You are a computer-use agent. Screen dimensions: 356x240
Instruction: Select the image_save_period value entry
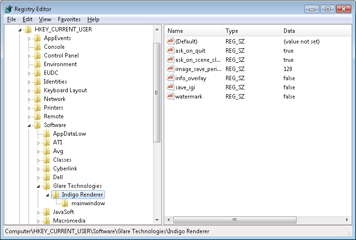198,69
